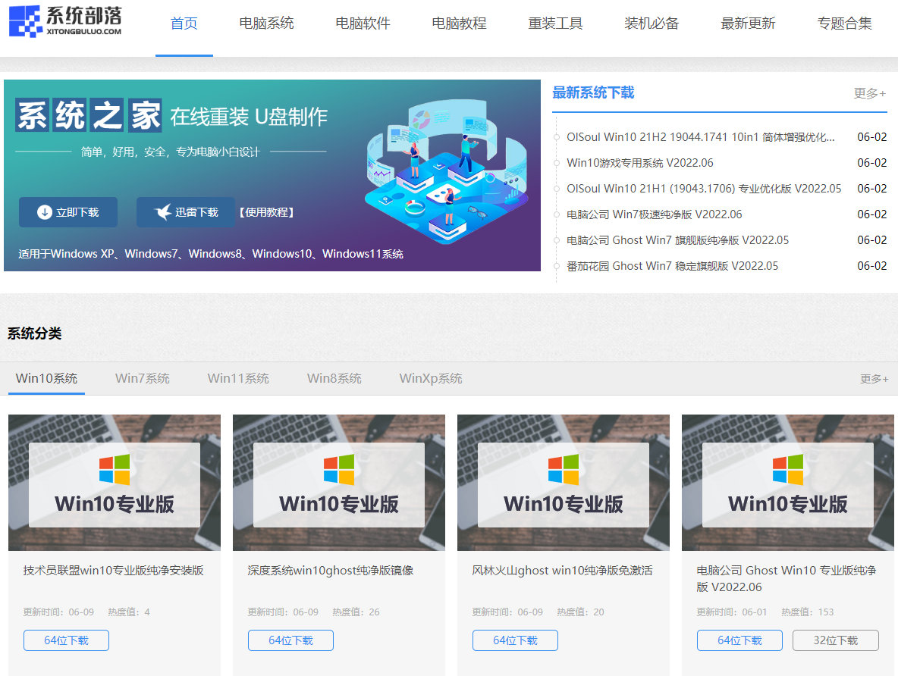
Task: Select the Win10系统 category tab
Action: (x=46, y=378)
